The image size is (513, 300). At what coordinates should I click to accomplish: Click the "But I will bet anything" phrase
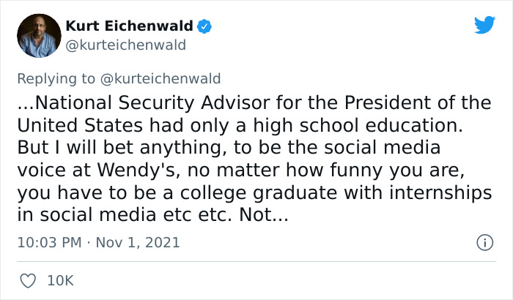(x=100, y=148)
